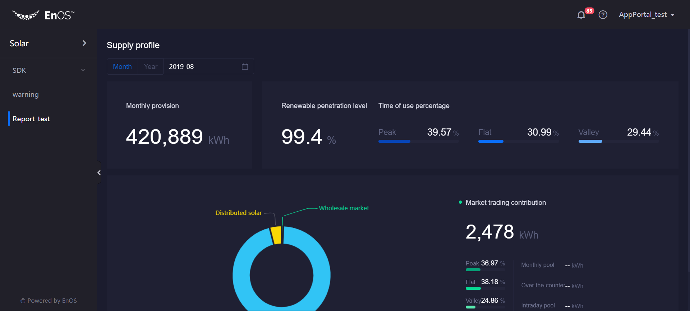This screenshot has width=690, height=311.
Task: Click the 30.99 % Flat value
Action: coord(543,132)
